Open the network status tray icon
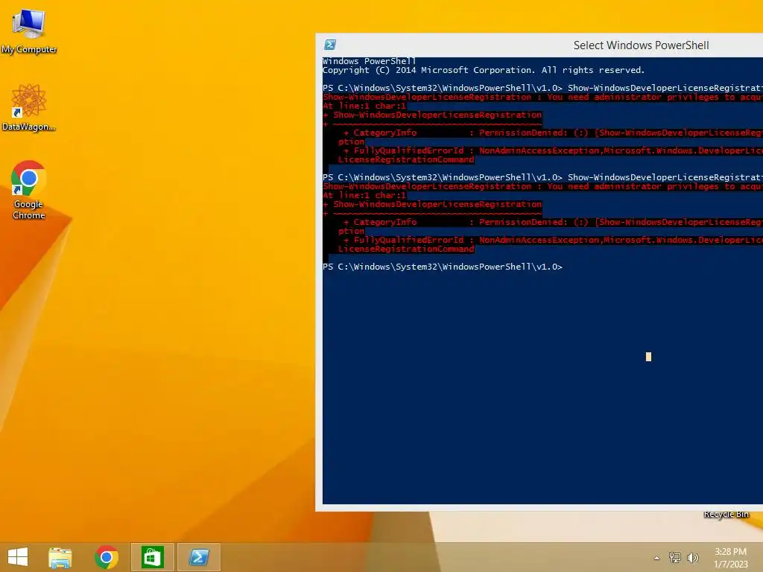The image size is (763, 572). tap(675, 557)
